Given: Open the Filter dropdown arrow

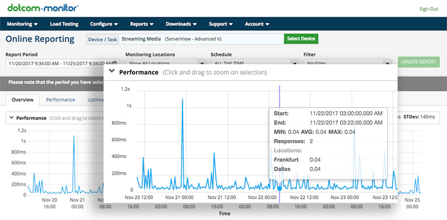Looking at the screenshot, I should pyautogui.click(x=388, y=63).
